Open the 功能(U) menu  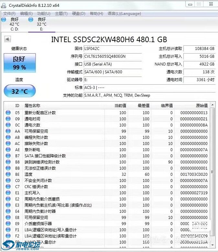click(44, 14)
